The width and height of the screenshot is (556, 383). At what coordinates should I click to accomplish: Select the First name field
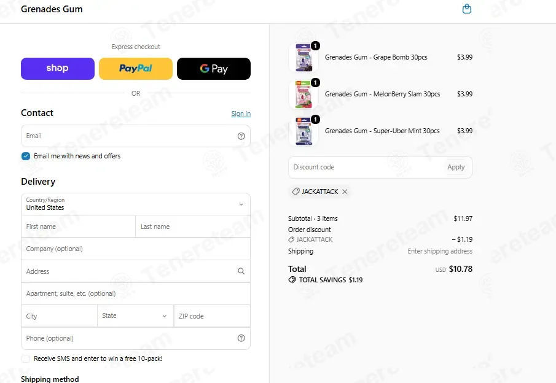click(79, 226)
